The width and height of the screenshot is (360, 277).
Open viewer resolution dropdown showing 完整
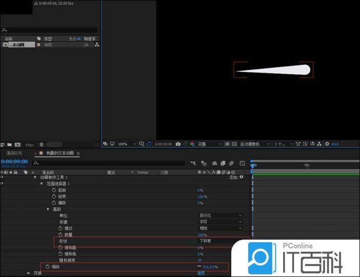click(x=210, y=144)
